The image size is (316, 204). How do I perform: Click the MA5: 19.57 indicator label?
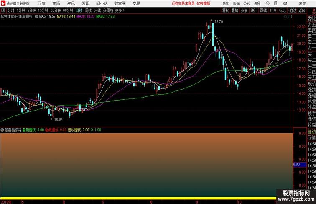[47, 17]
